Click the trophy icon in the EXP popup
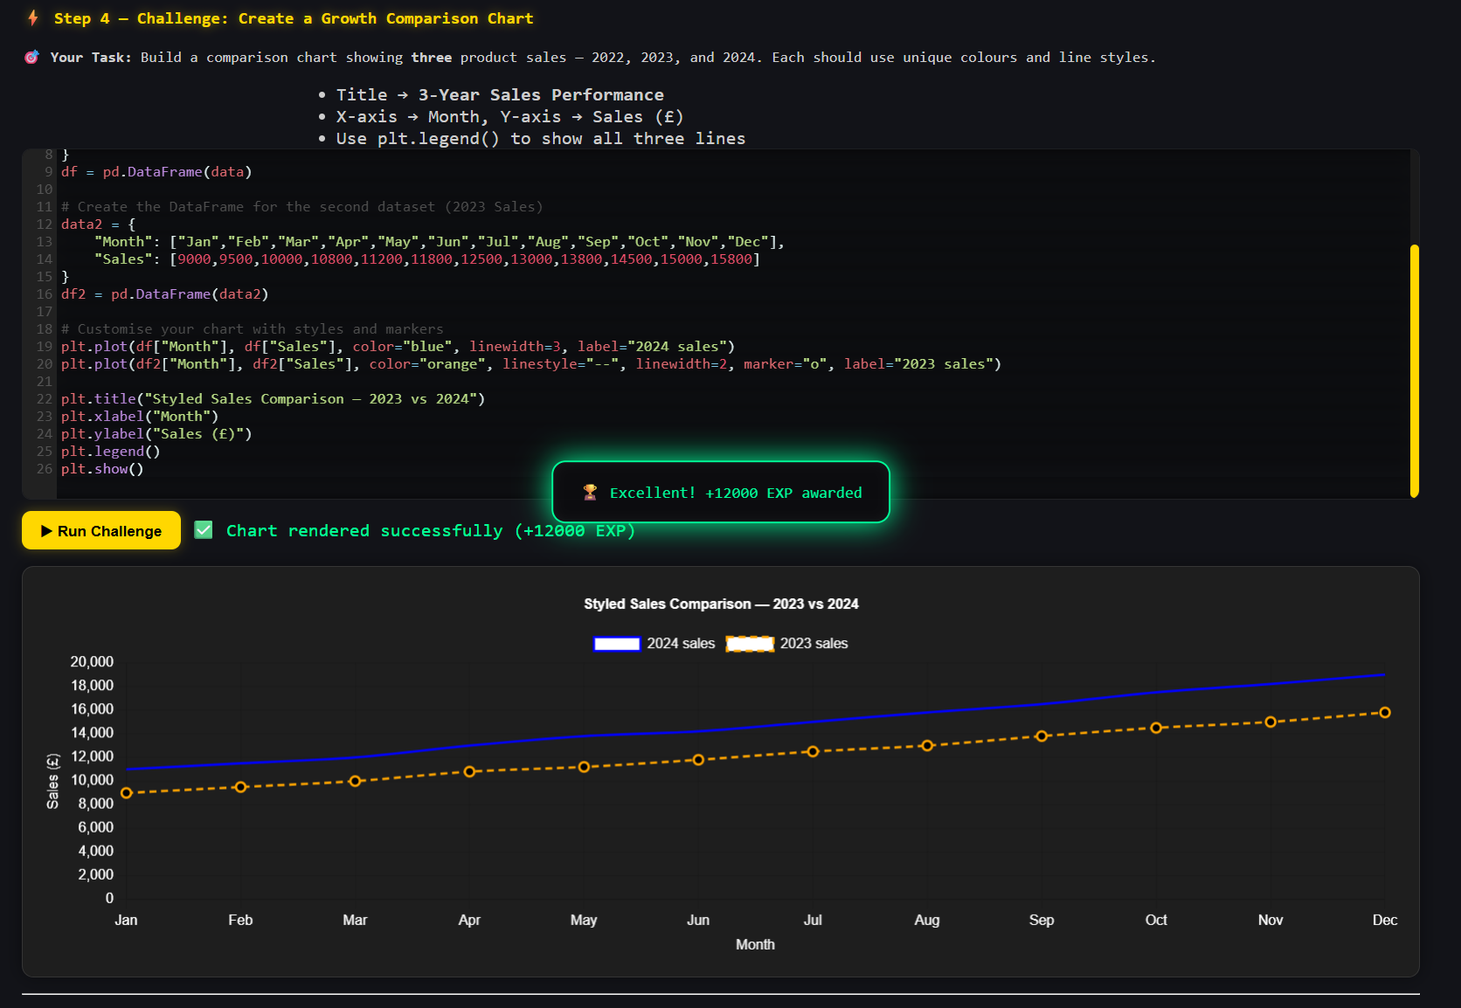The width and height of the screenshot is (1461, 1008). [x=590, y=493]
